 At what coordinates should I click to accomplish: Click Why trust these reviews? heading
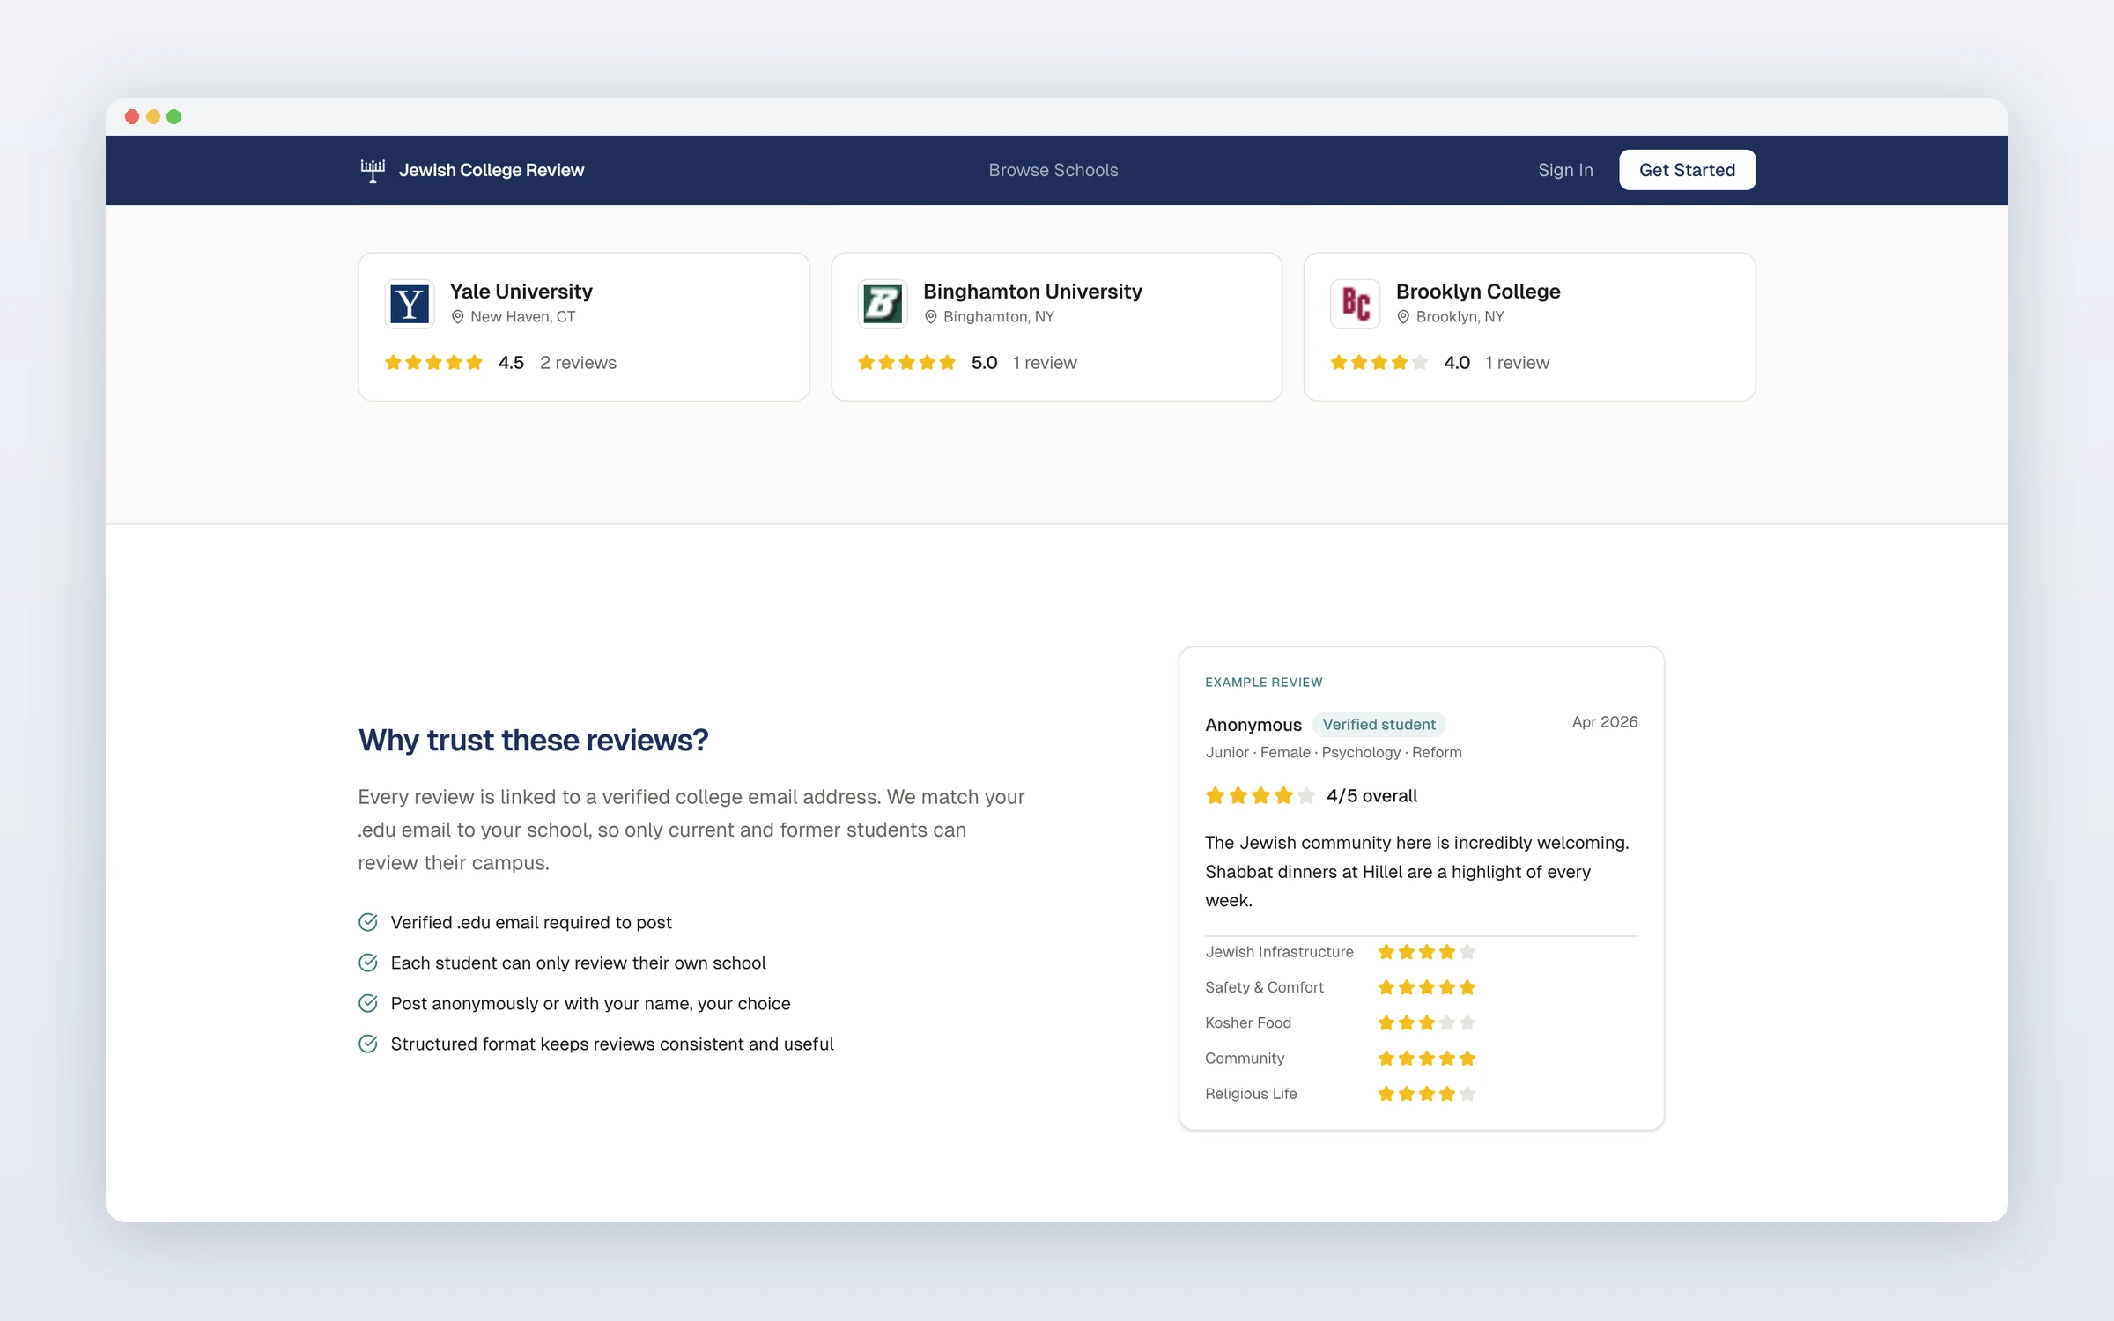coord(533,741)
